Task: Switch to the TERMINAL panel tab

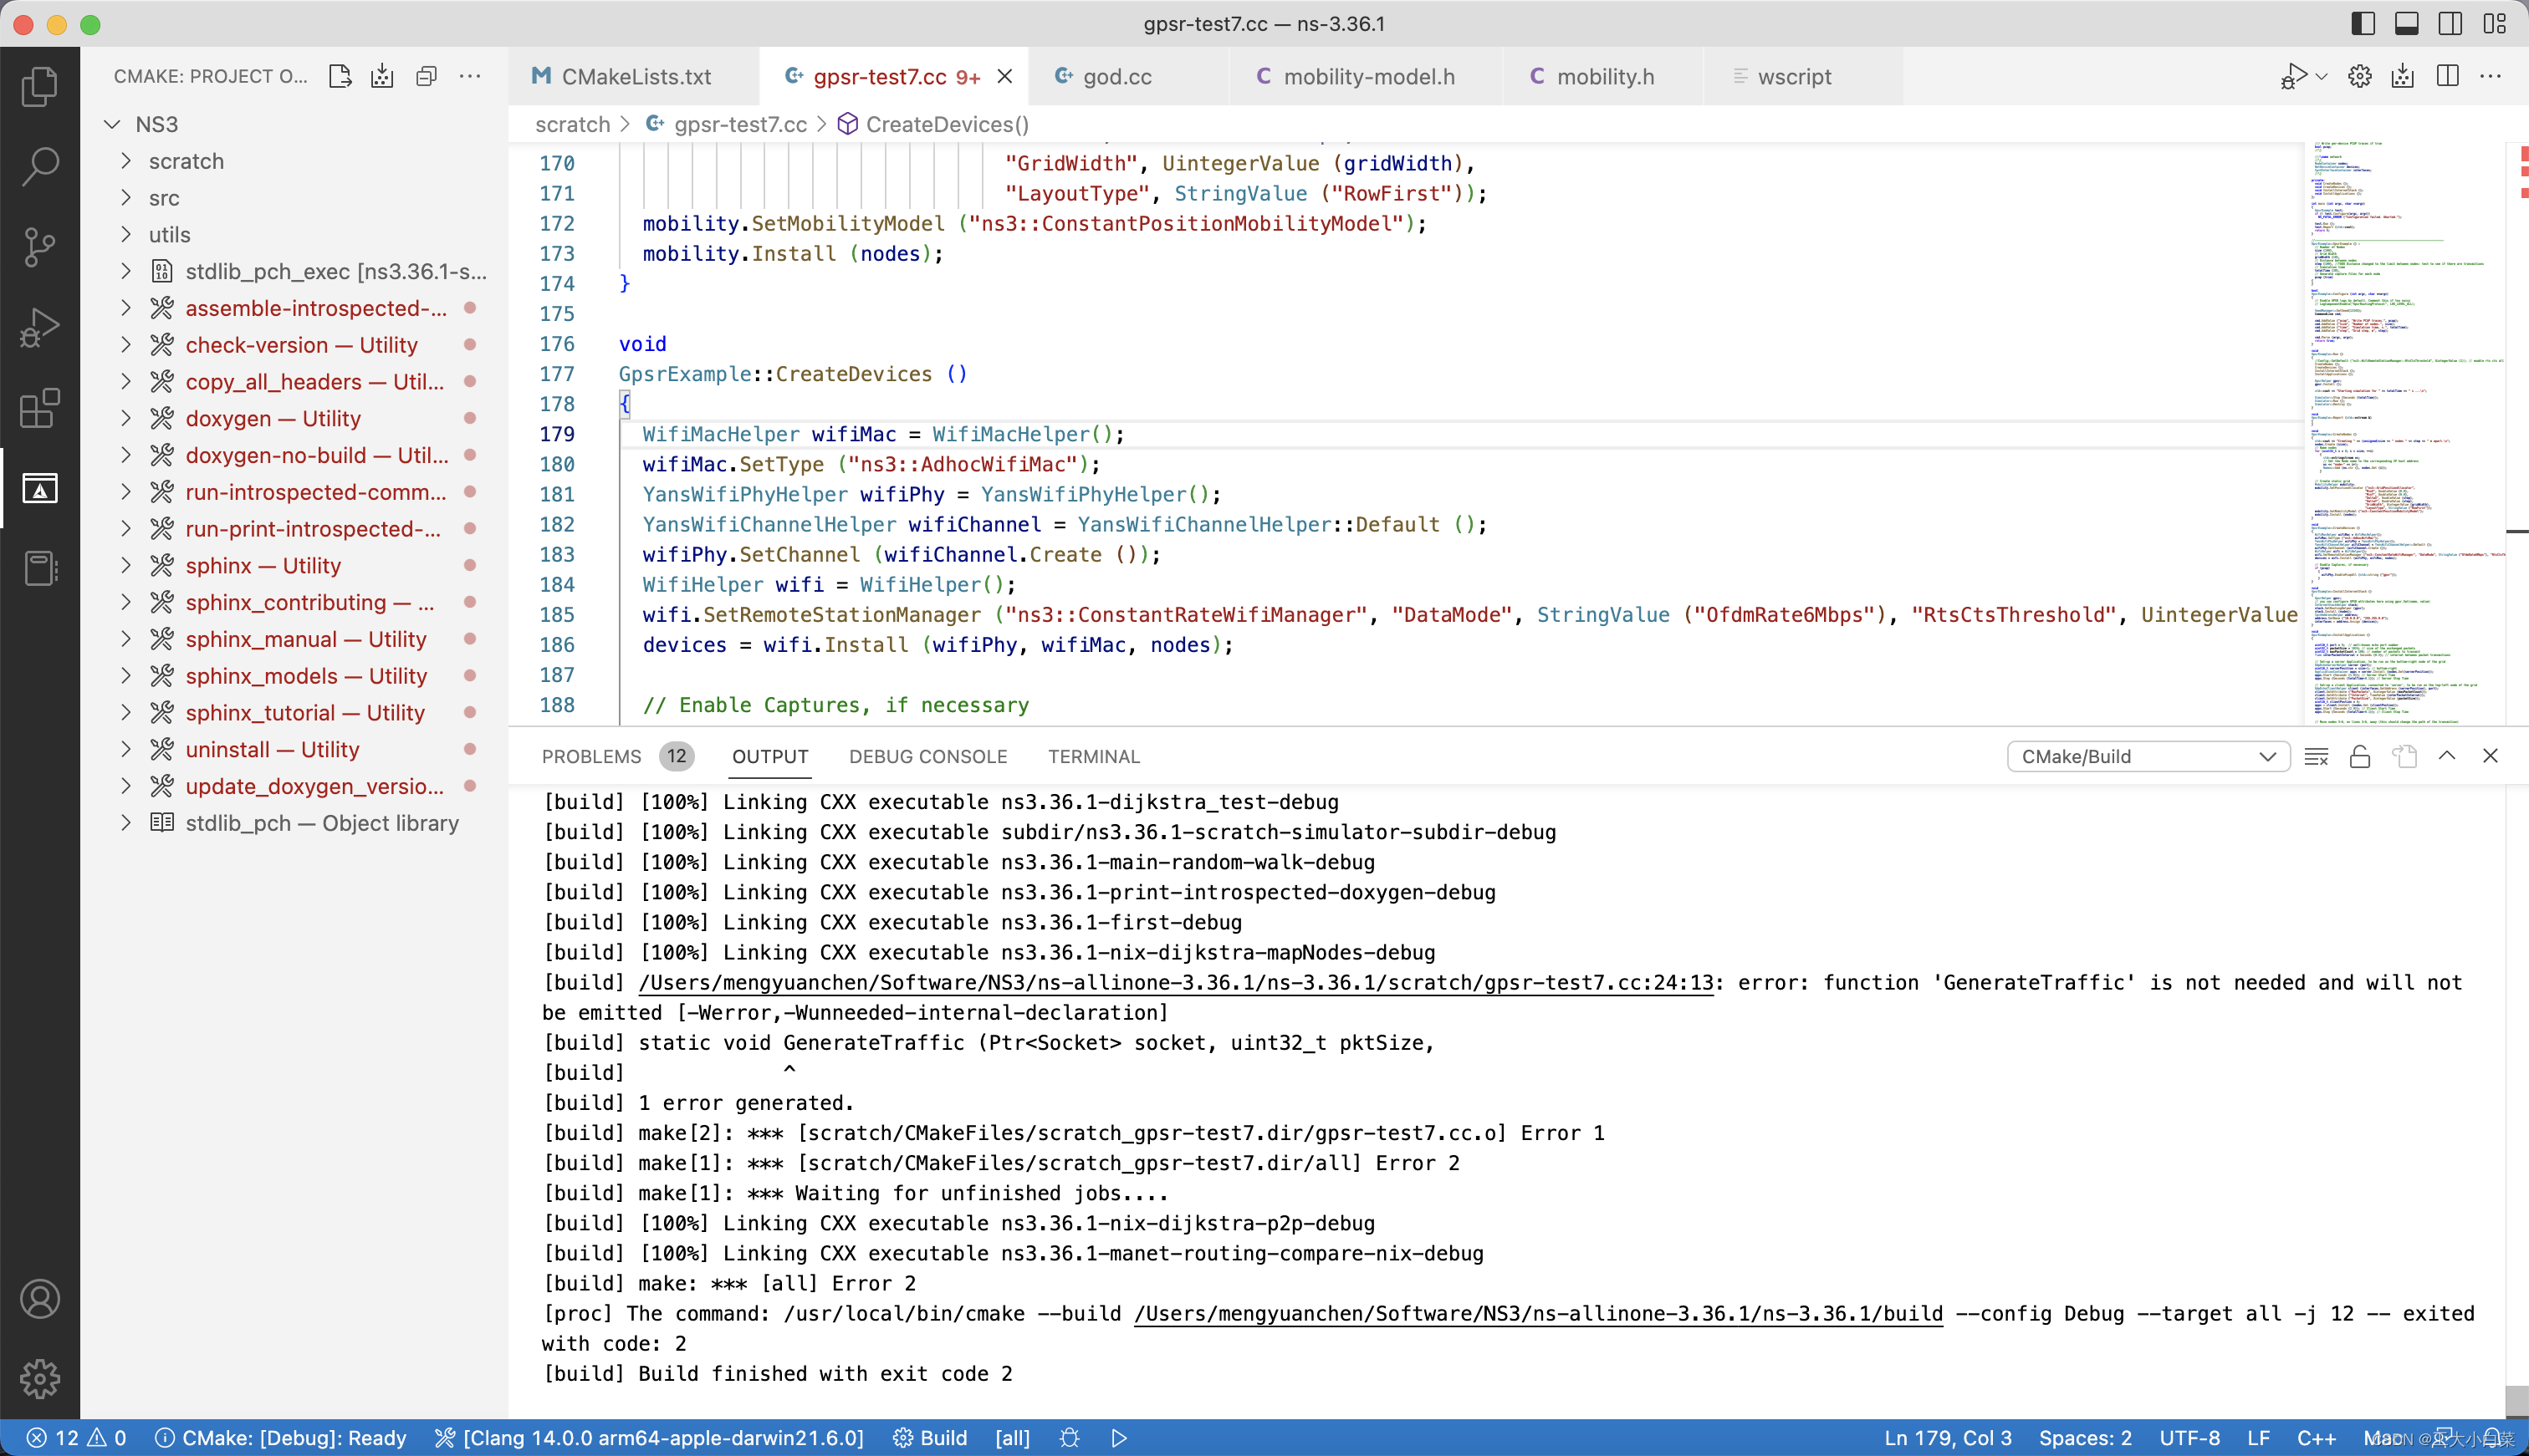Action: pyautogui.click(x=1093, y=757)
